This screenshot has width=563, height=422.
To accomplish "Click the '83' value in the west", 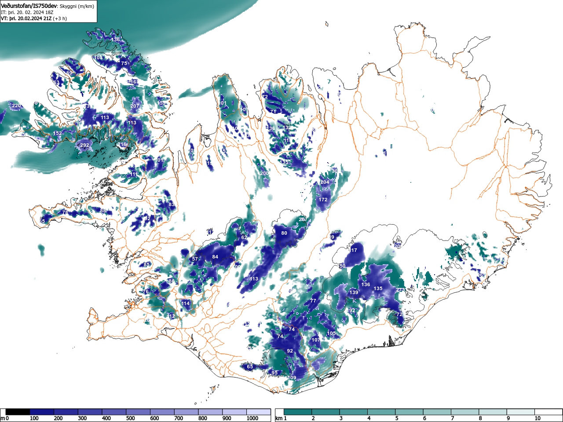I will 172,204.
